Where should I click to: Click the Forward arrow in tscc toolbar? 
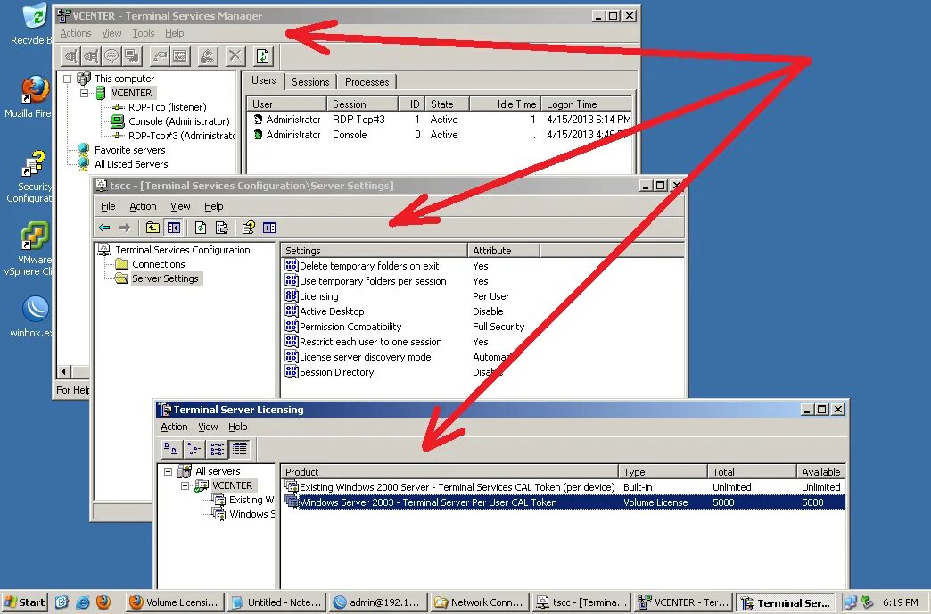[125, 227]
